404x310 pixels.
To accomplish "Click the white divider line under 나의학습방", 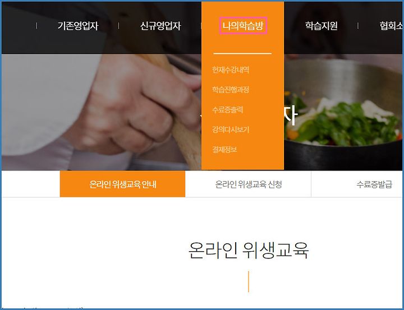I will (x=242, y=54).
